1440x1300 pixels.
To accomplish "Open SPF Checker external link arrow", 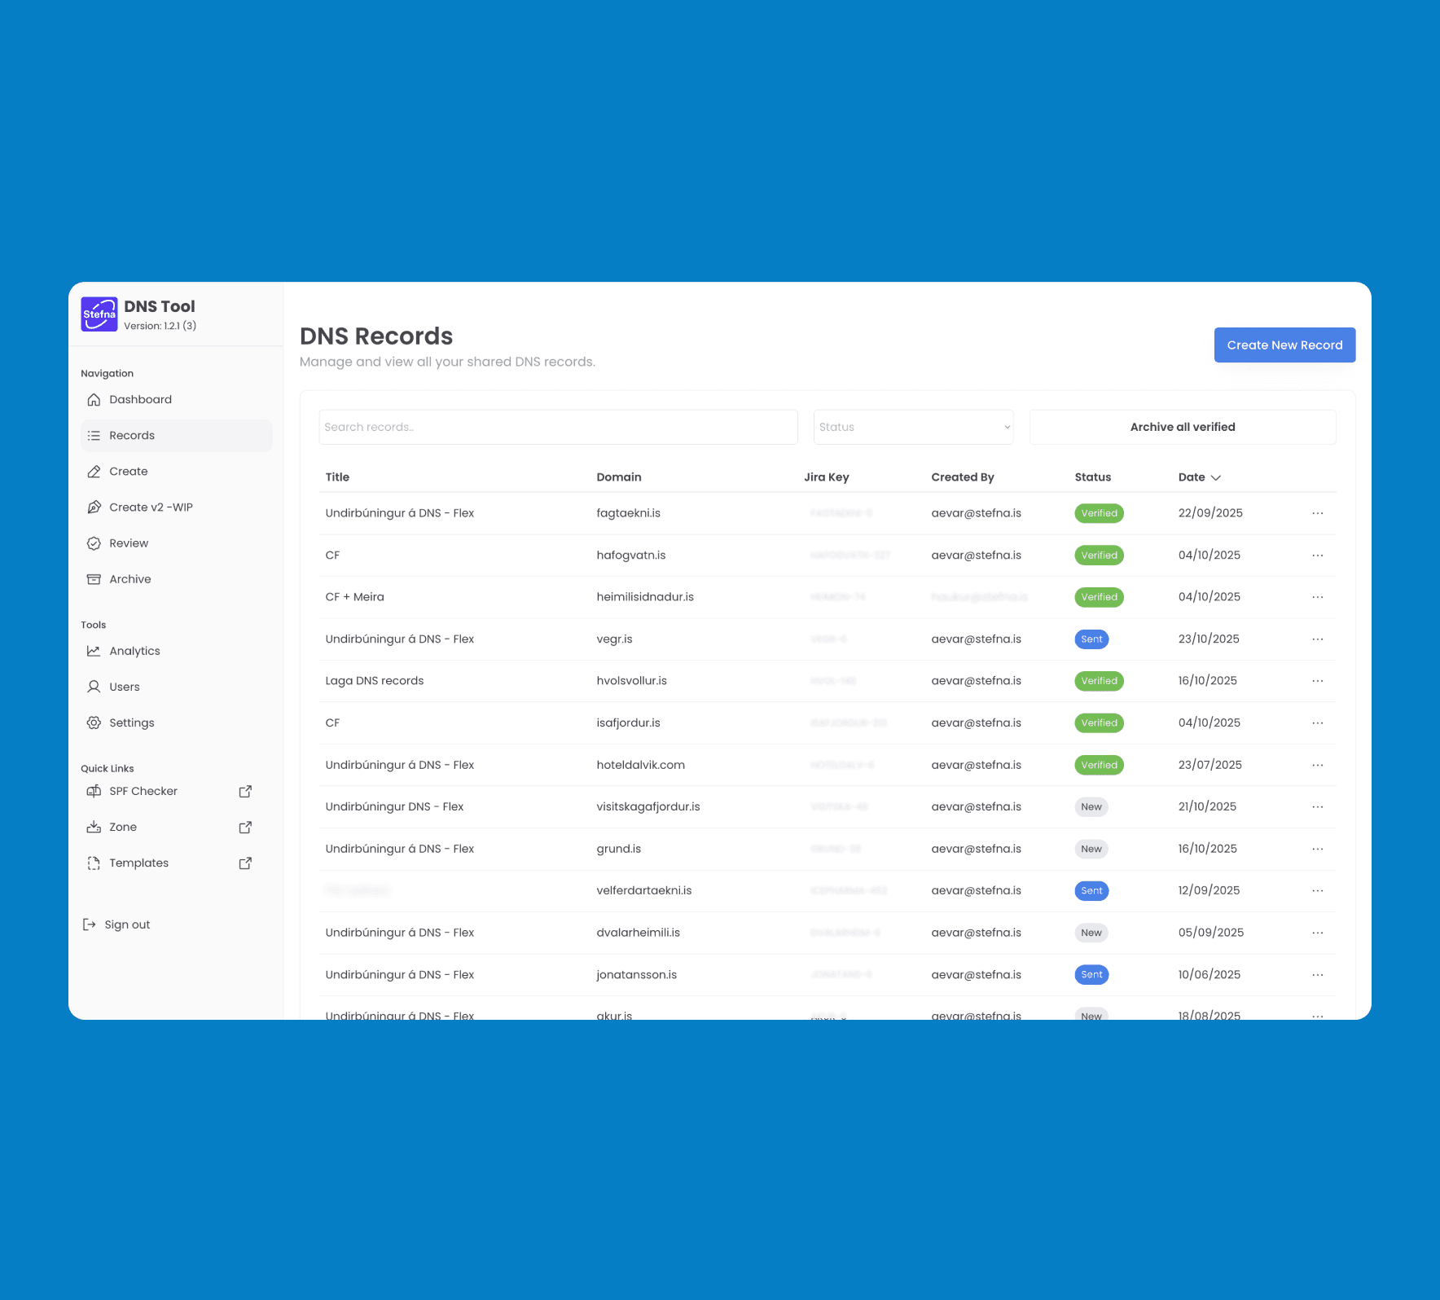I will tap(245, 791).
